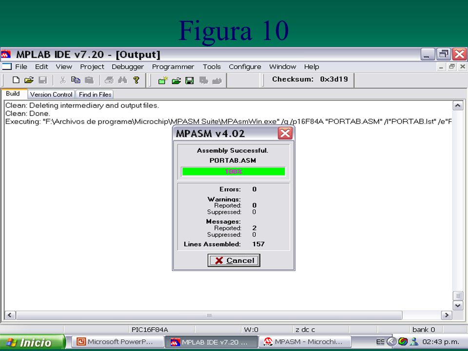Switch to Microsoft PowerPoint taskbar button
Screen dimensions: 468x351
tap(118, 342)
